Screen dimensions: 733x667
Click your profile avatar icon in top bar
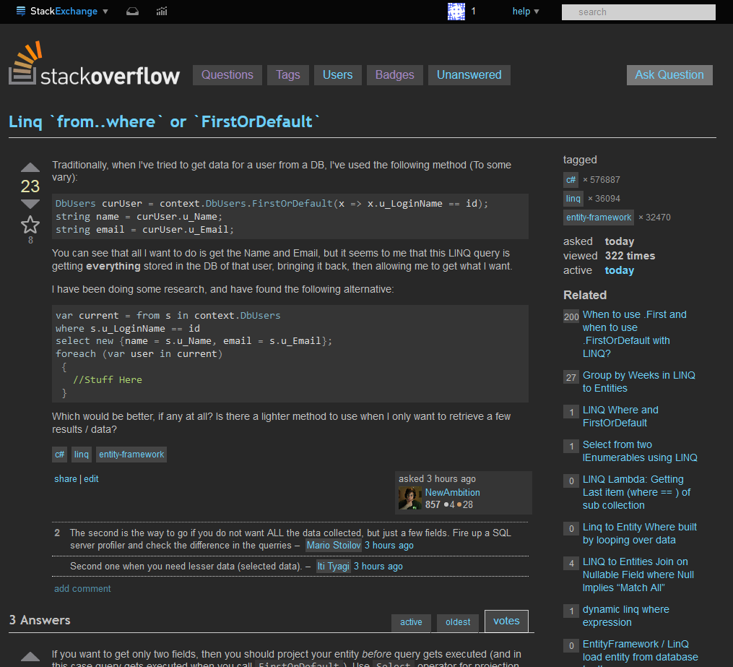[456, 12]
